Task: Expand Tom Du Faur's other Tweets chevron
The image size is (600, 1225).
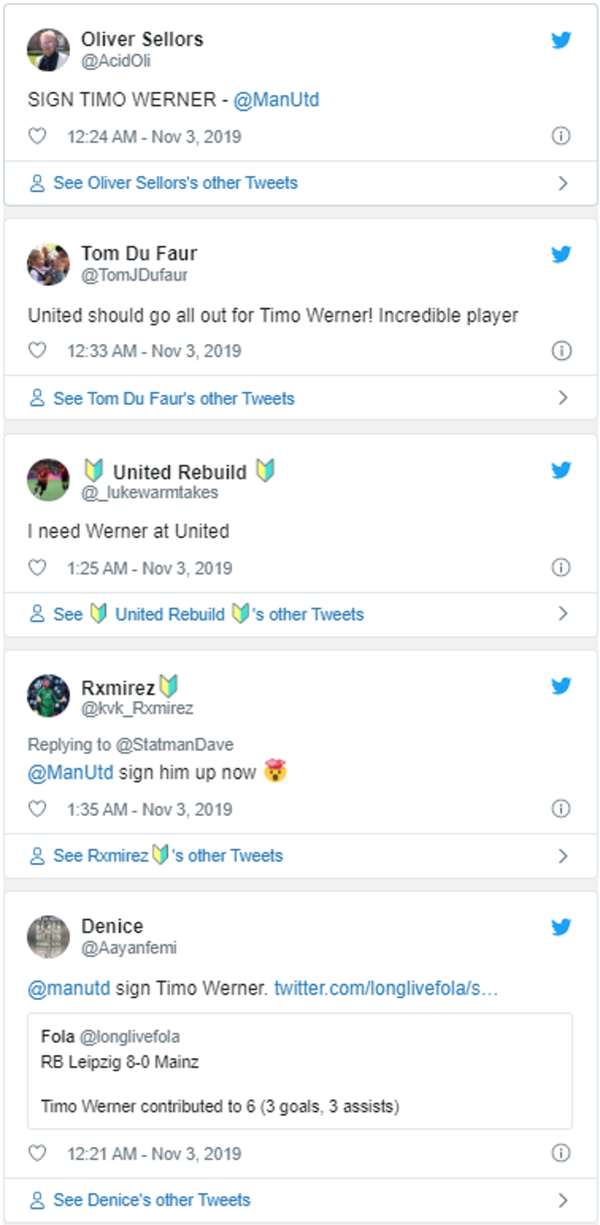Action: tap(562, 398)
